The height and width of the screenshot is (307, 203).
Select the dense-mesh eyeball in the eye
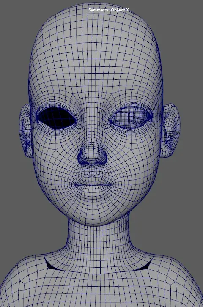(131, 118)
